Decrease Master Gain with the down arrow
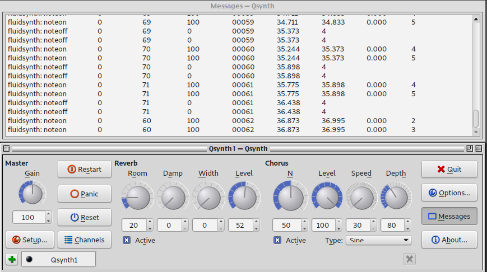The width and height of the screenshot is (487, 272). coord(48,221)
